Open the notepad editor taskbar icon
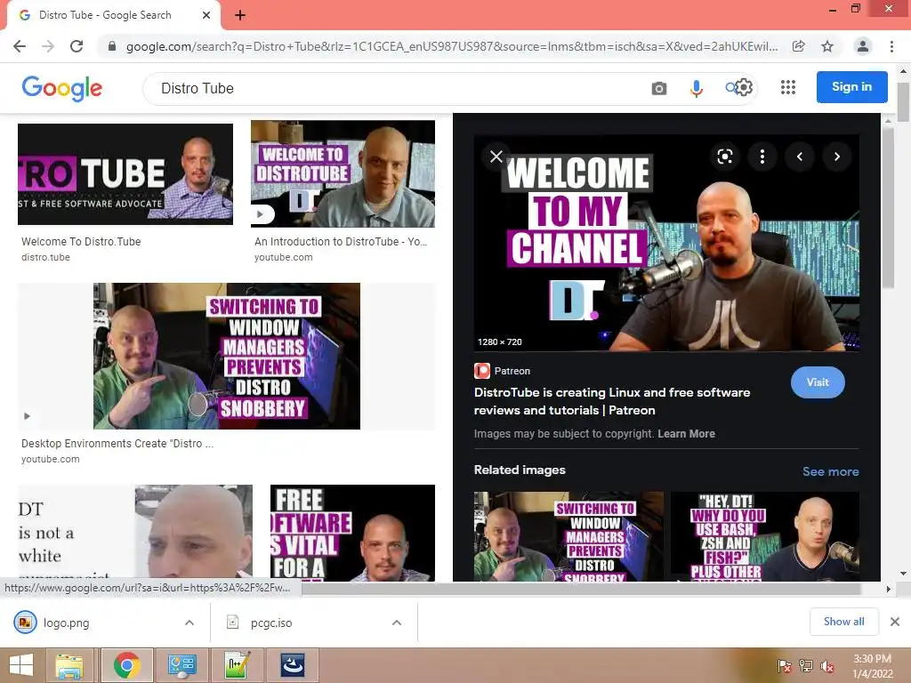This screenshot has width=911, height=683. pos(238,665)
